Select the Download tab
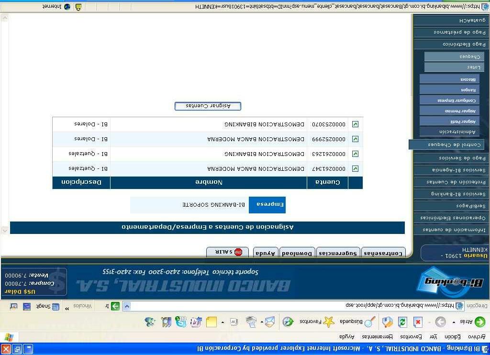 click(x=297, y=253)
